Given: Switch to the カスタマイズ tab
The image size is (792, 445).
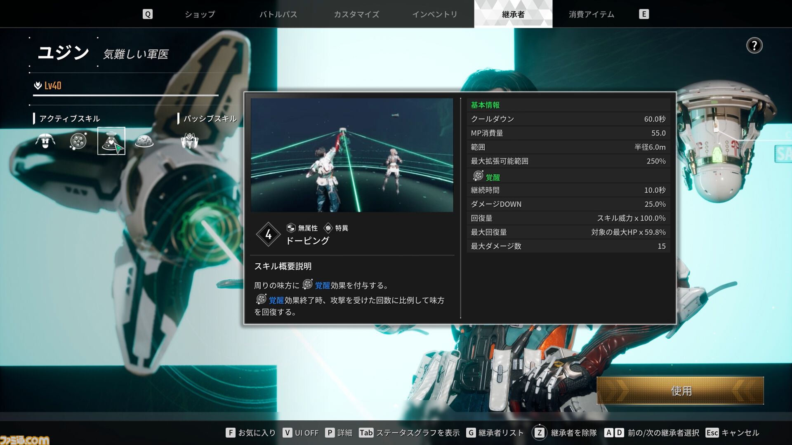Looking at the screenshot, I should coord(356,14).
